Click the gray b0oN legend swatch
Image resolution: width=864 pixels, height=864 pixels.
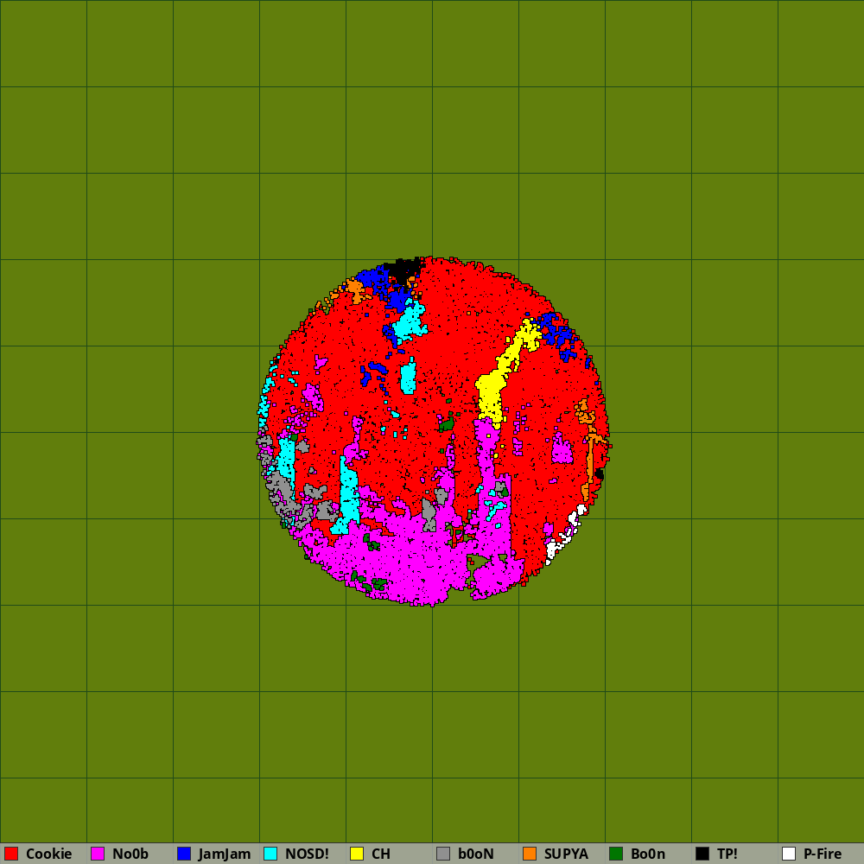point(443,854)
